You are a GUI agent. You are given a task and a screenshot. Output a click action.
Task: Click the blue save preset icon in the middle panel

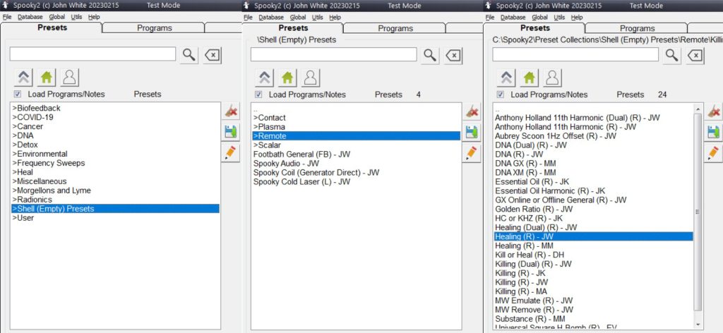point(471,131)
